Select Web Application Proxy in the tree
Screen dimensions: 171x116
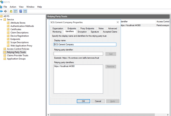[21, 46]
